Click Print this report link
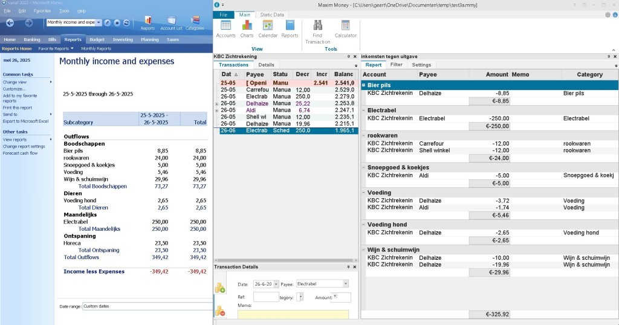 [x=18, y=108]
